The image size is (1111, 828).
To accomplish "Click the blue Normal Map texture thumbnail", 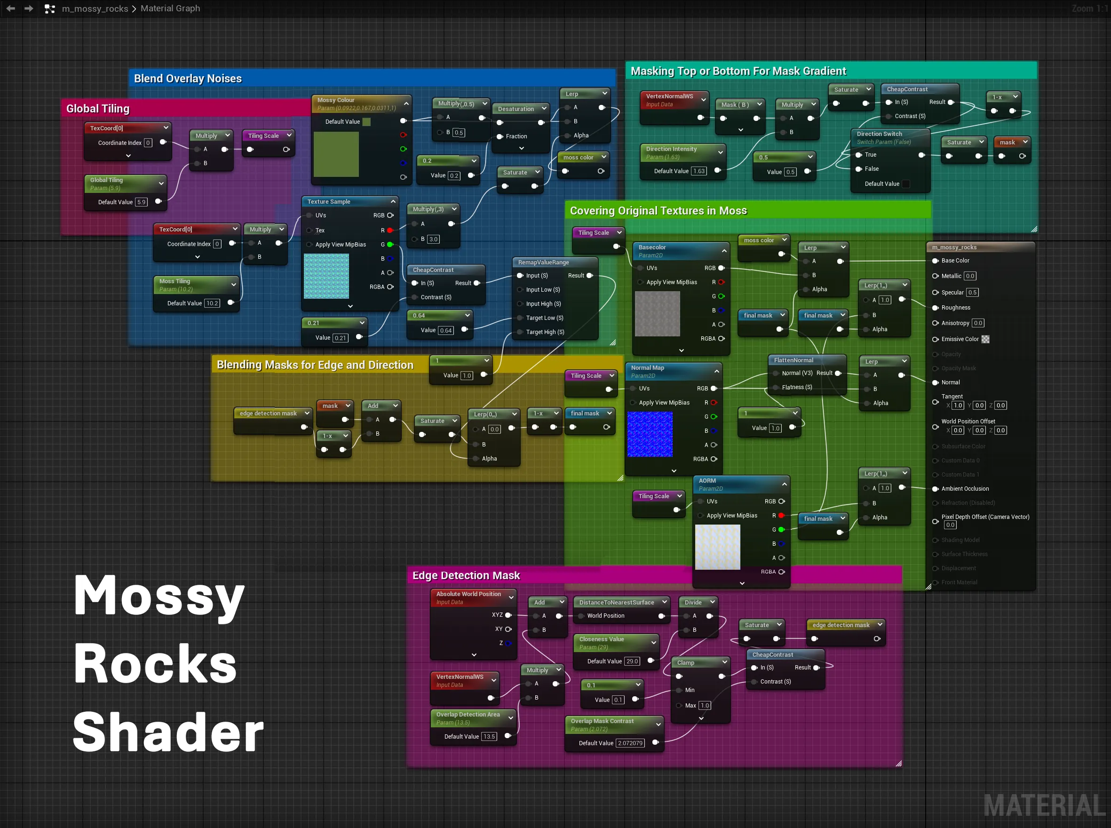I will 650,434.
